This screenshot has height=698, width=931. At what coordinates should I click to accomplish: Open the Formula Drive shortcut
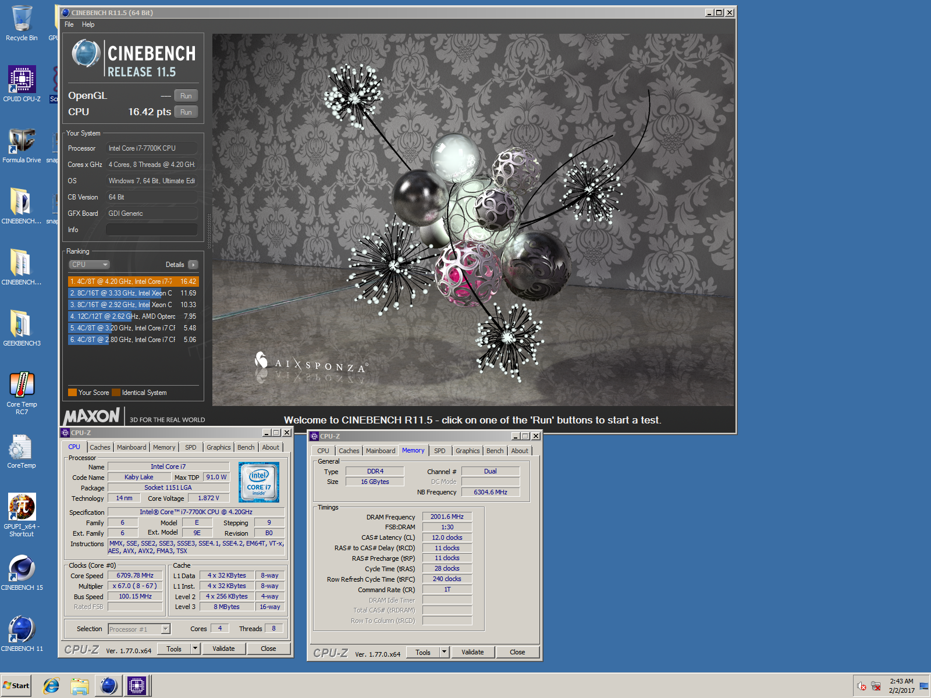[22, 145]
